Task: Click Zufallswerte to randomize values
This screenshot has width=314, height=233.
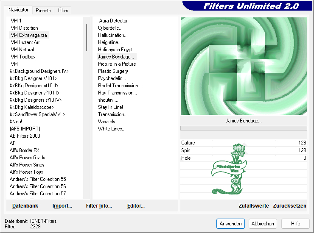Action: pos(254,205)
